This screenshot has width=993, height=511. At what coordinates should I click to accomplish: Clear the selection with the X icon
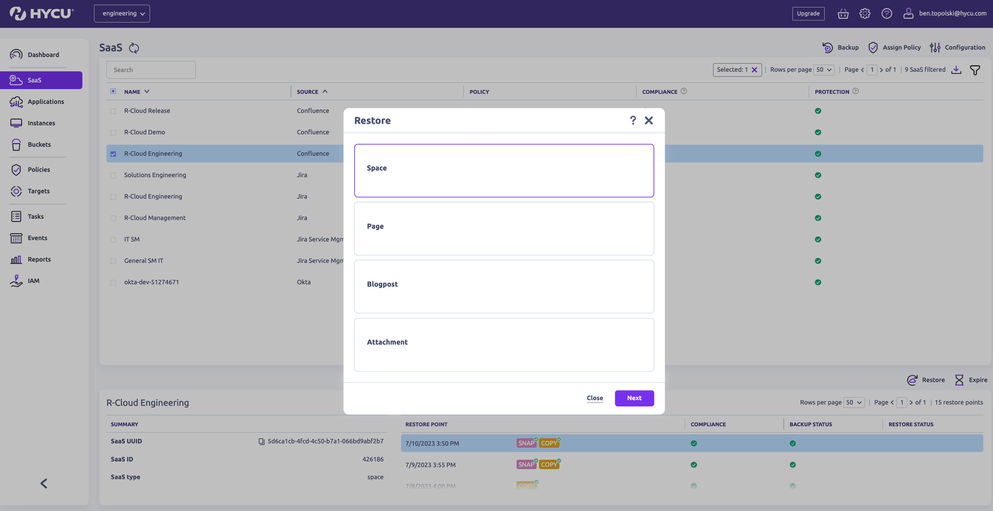click(x=755, y=70)
